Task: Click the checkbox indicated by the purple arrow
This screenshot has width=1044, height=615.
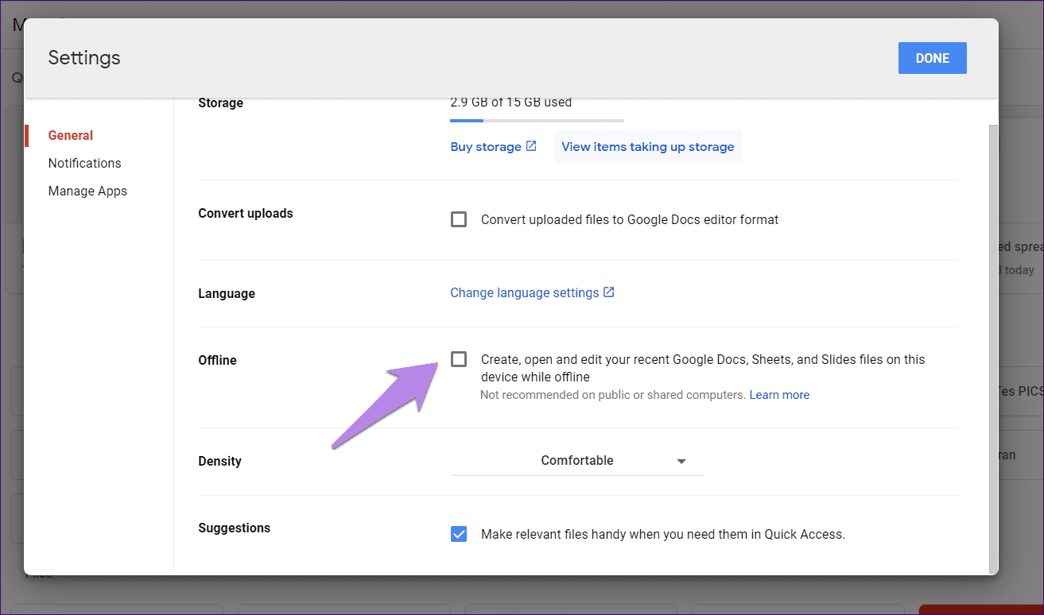Action: [459, 359]
